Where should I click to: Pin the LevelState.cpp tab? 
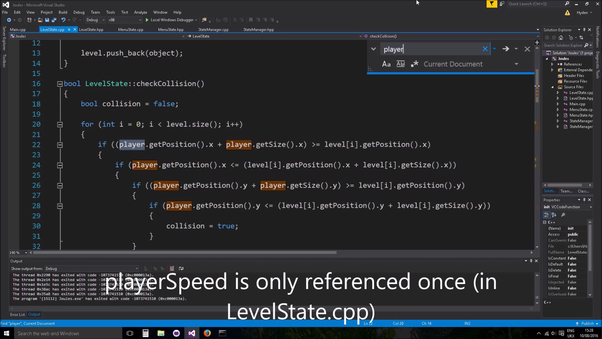click(x=69, y=30)
